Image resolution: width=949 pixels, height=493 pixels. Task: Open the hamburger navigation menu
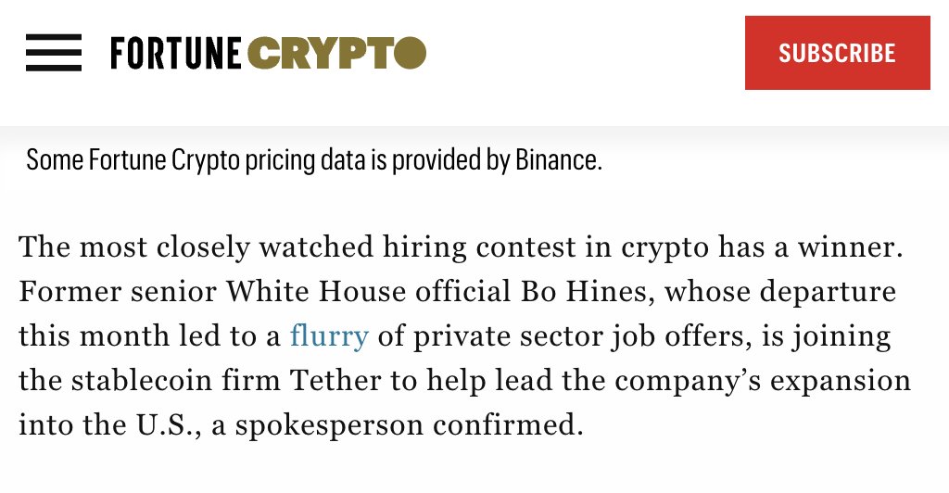(54, 53)
